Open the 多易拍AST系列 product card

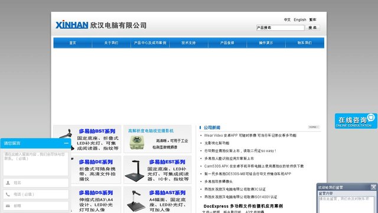tap(158, 200)
